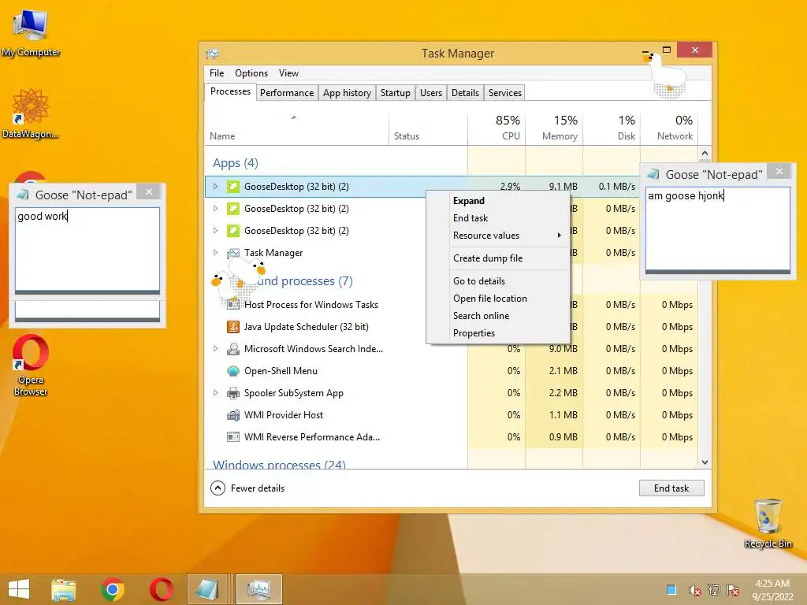Switch to Goose Notepad taskbar button

click(x=210, y=589)
